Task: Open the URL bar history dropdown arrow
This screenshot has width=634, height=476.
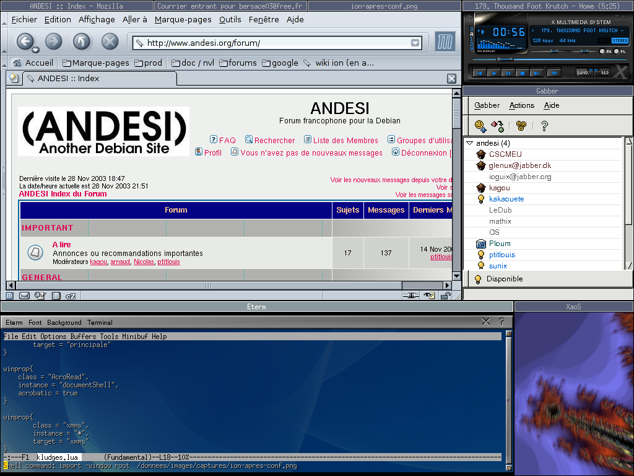Action: pos(415,43)
